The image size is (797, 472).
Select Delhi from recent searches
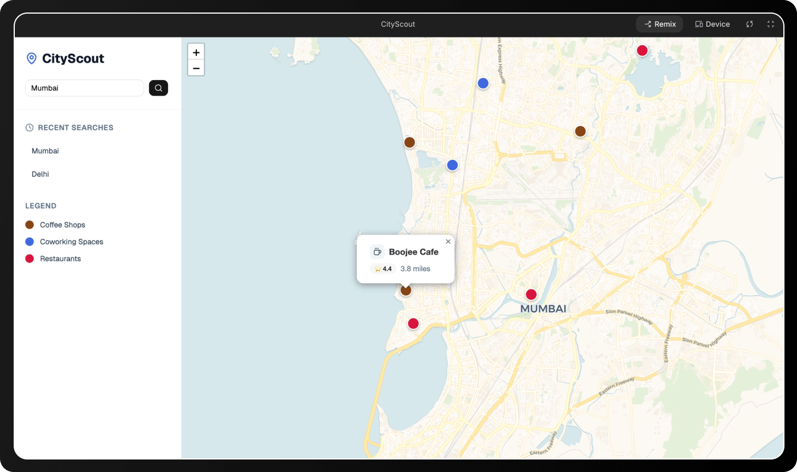click(40, 174)
